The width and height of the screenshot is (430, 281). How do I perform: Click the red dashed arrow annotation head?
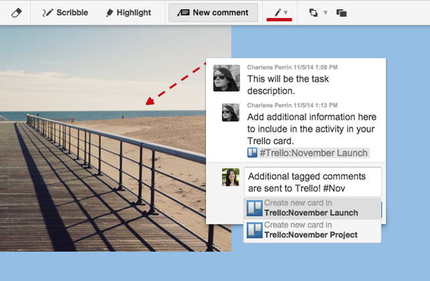pos(150,101)
